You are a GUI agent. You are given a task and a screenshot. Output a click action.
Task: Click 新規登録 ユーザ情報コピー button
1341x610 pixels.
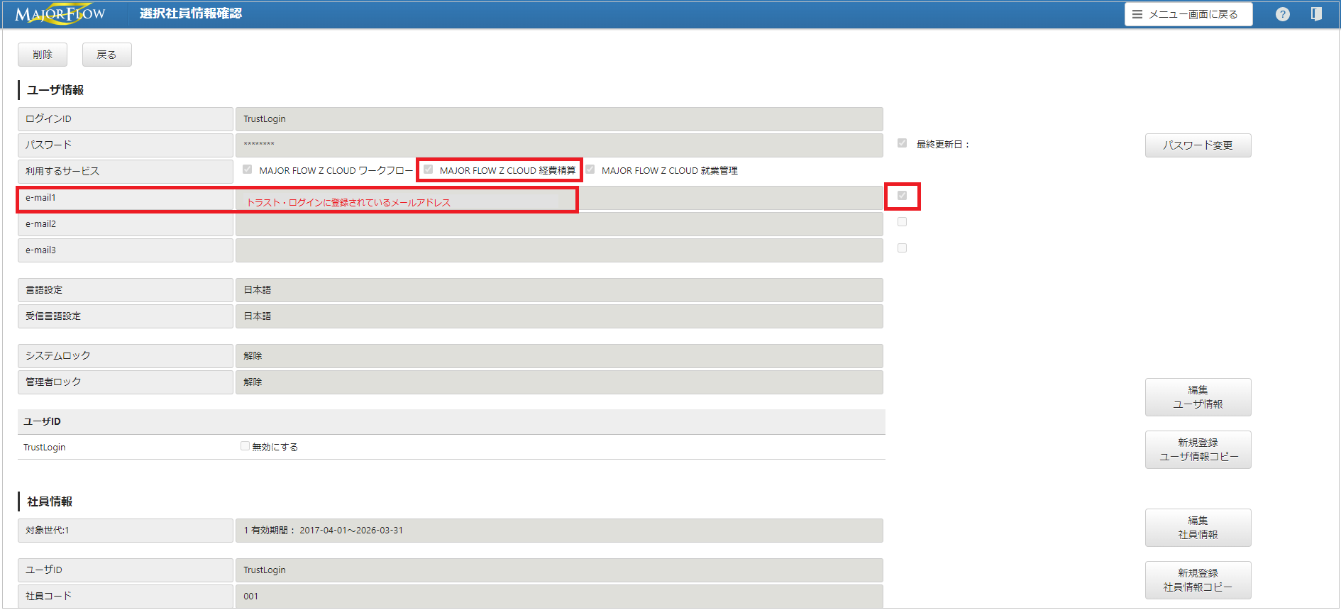coord(1198,450)
